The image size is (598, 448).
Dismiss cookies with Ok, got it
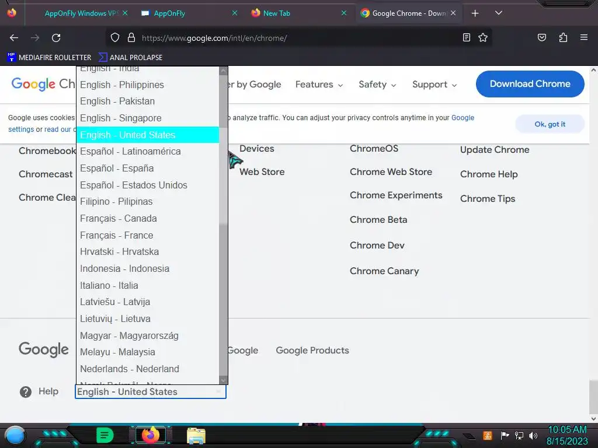(x=550, y=124)
